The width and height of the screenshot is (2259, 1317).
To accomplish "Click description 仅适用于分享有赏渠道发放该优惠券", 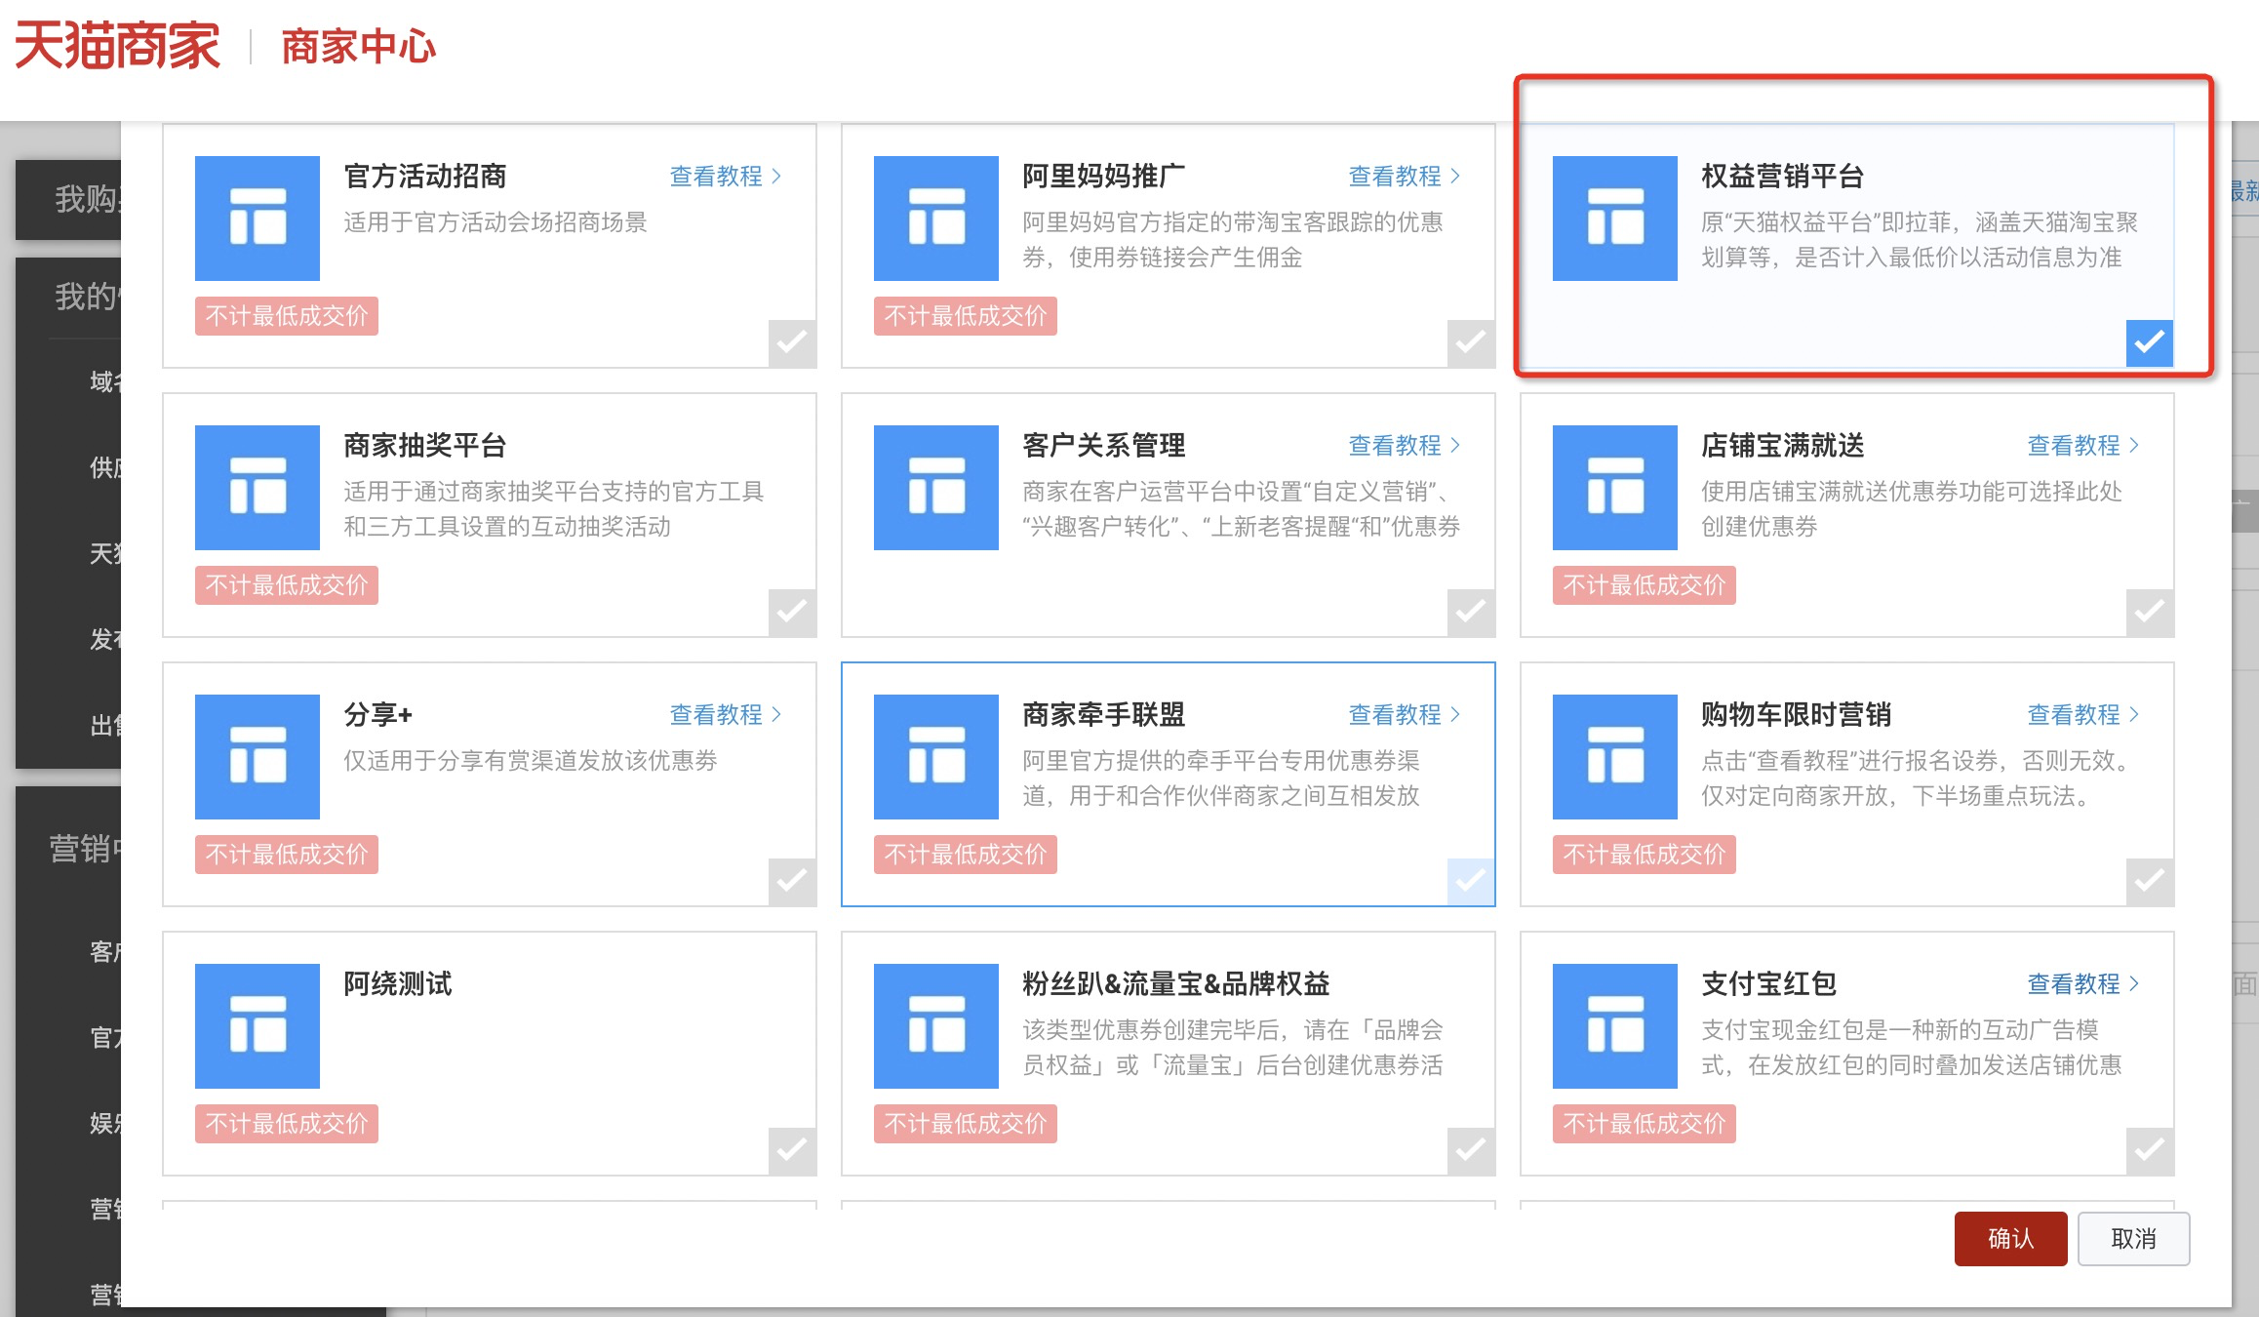I will click(x=531, y=761).
